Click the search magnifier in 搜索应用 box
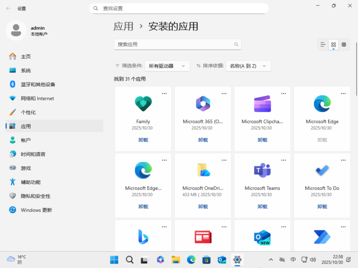The height and width of the screenshot is (268, 358). pos(236,44)
